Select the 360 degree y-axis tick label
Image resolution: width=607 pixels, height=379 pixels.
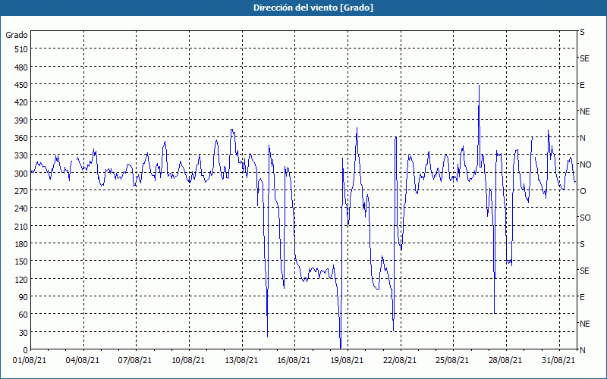[x=20, y=138]
